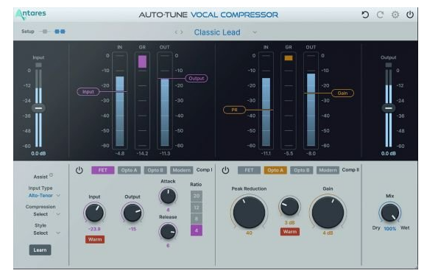
Task: Toggle Comp I power button
Action: (x=80, y=171)
